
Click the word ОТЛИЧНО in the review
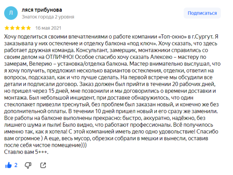click(x=59, y=57)
